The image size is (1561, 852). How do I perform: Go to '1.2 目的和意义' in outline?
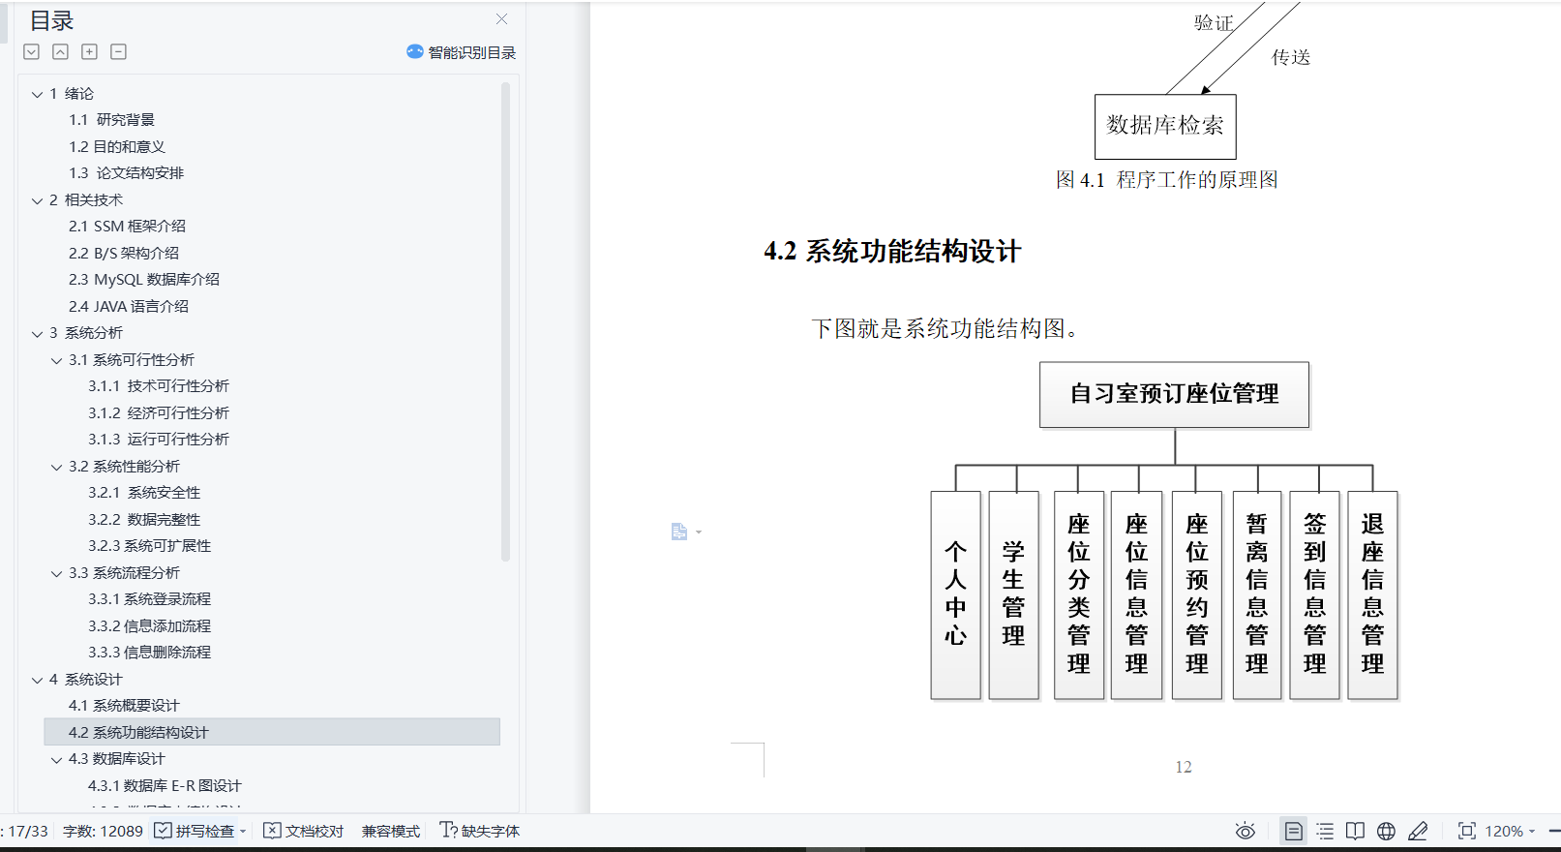(117, 147)
